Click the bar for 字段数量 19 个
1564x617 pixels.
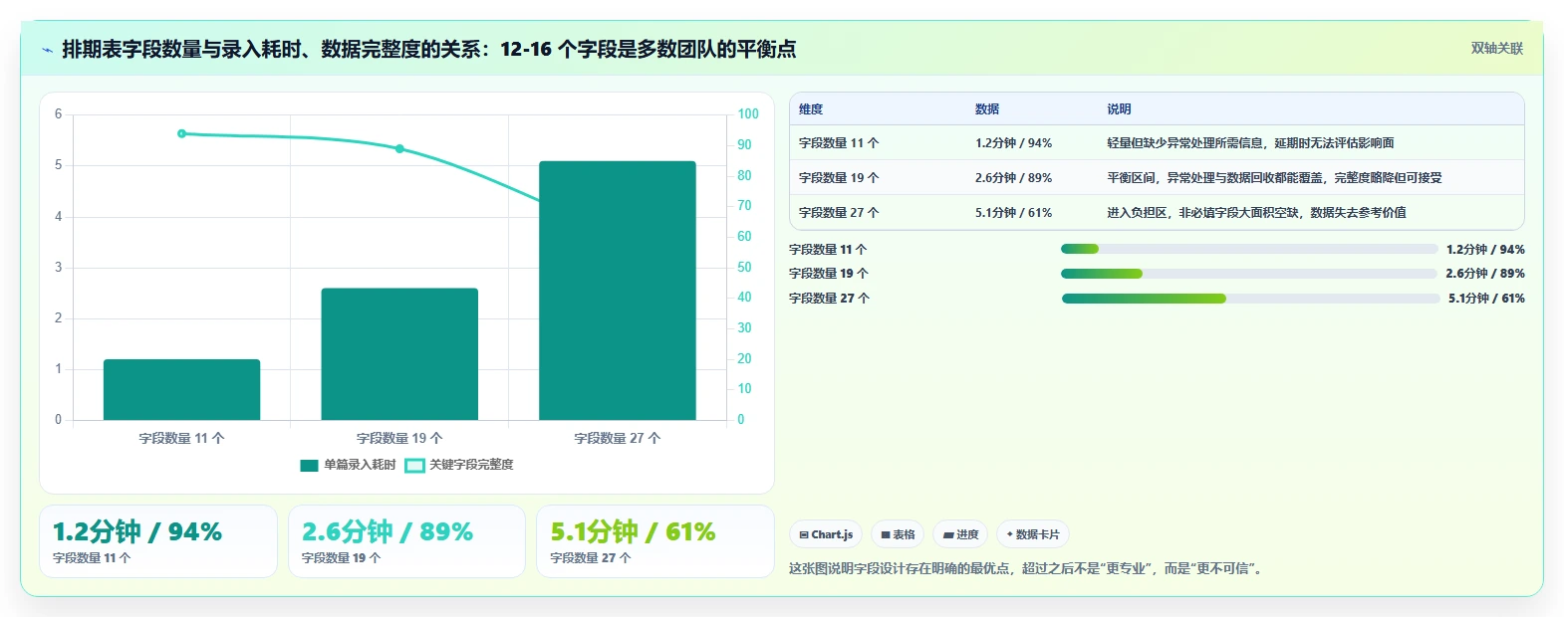399,353
